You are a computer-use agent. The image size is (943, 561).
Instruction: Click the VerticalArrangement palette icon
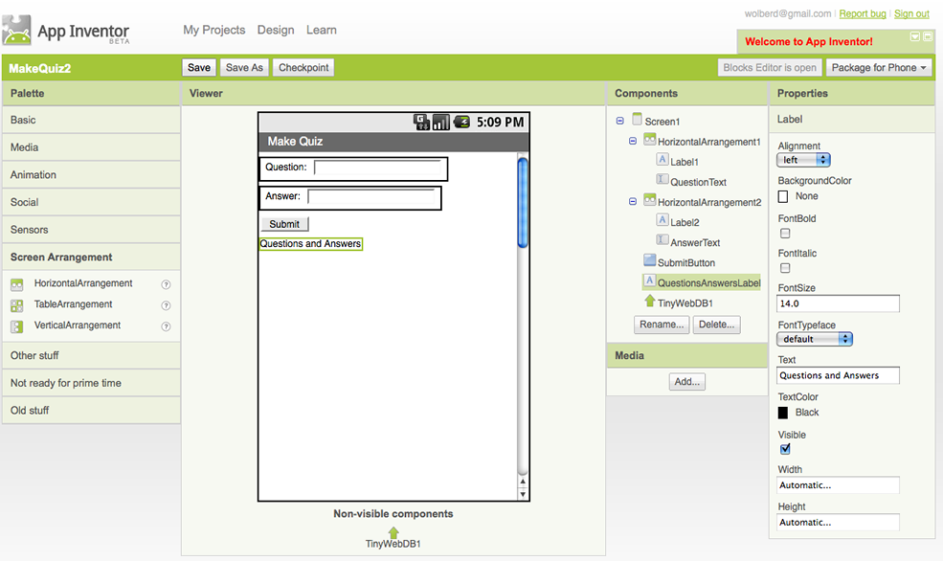[x=17, y=326]
